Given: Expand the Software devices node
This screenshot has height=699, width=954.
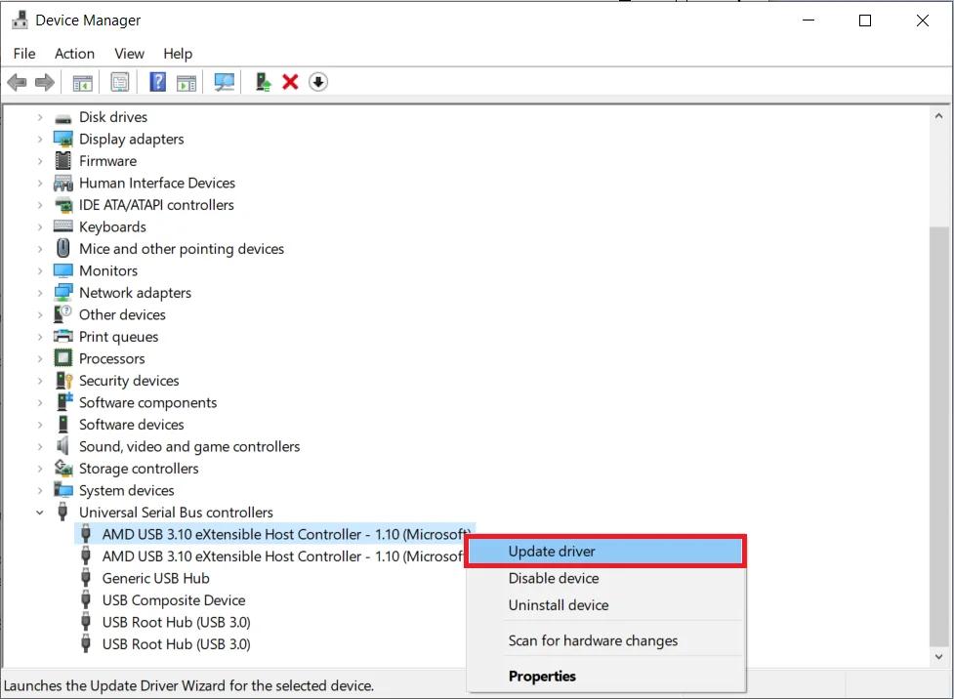Looking at the screenshot, I should (x=40, y=425).
